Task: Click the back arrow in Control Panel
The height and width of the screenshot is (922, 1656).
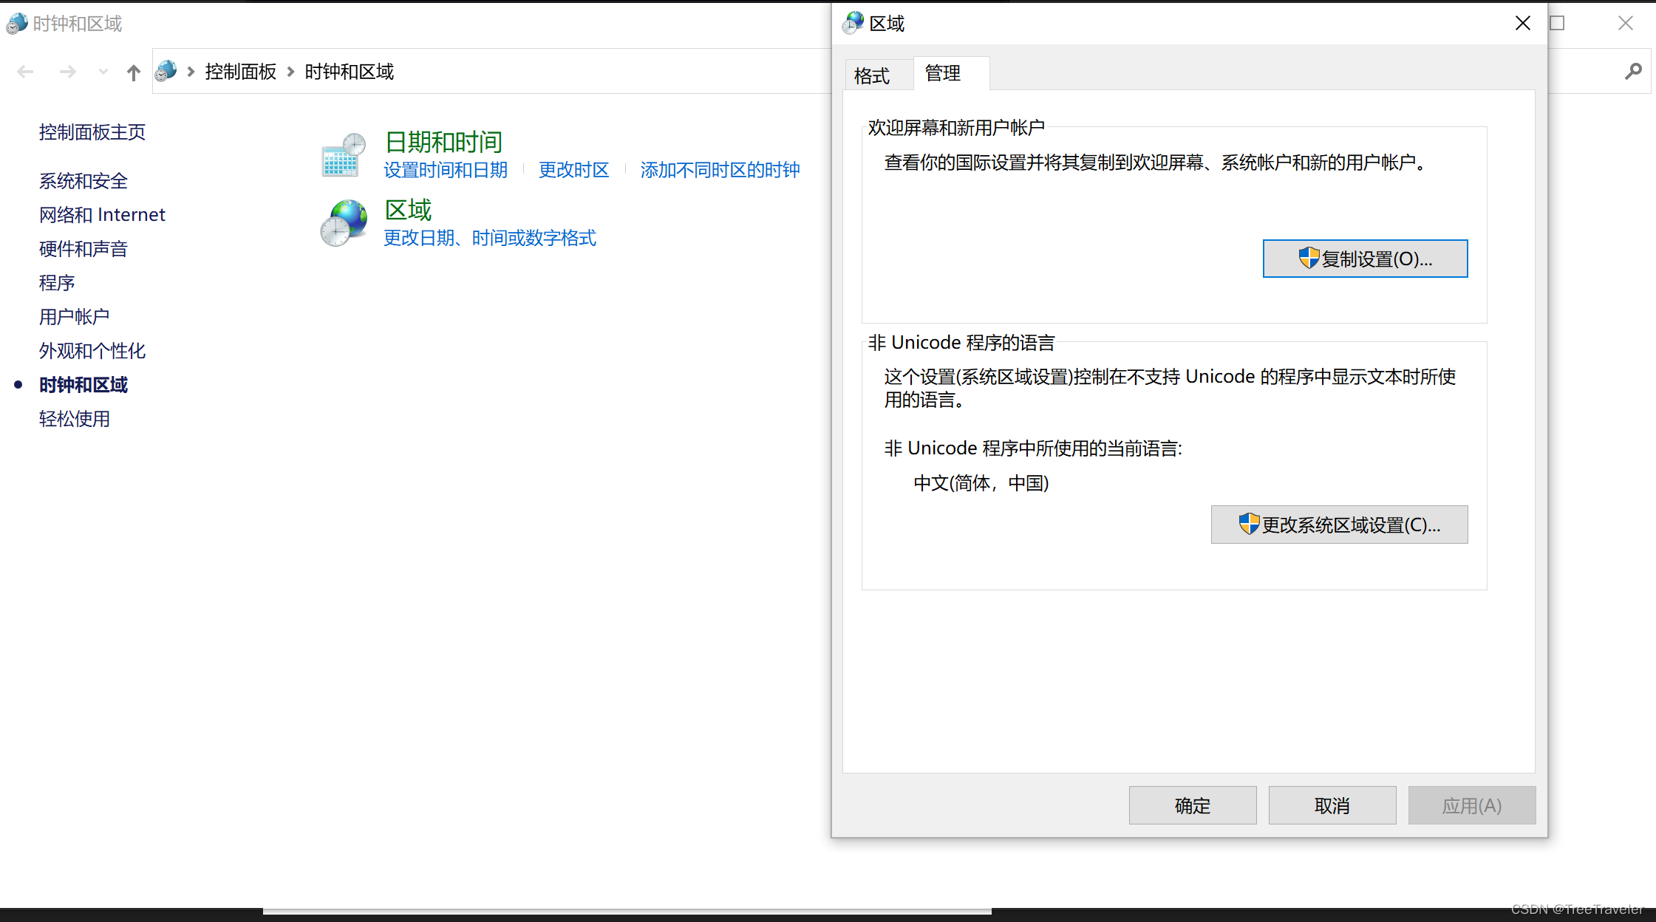Action: point(25,72)
